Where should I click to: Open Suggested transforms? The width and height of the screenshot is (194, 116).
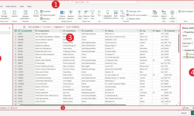click(108, 15)
